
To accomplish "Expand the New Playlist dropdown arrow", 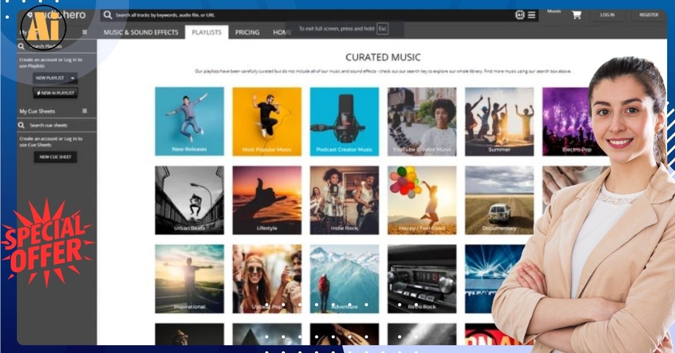I will [x=73, y=78].
